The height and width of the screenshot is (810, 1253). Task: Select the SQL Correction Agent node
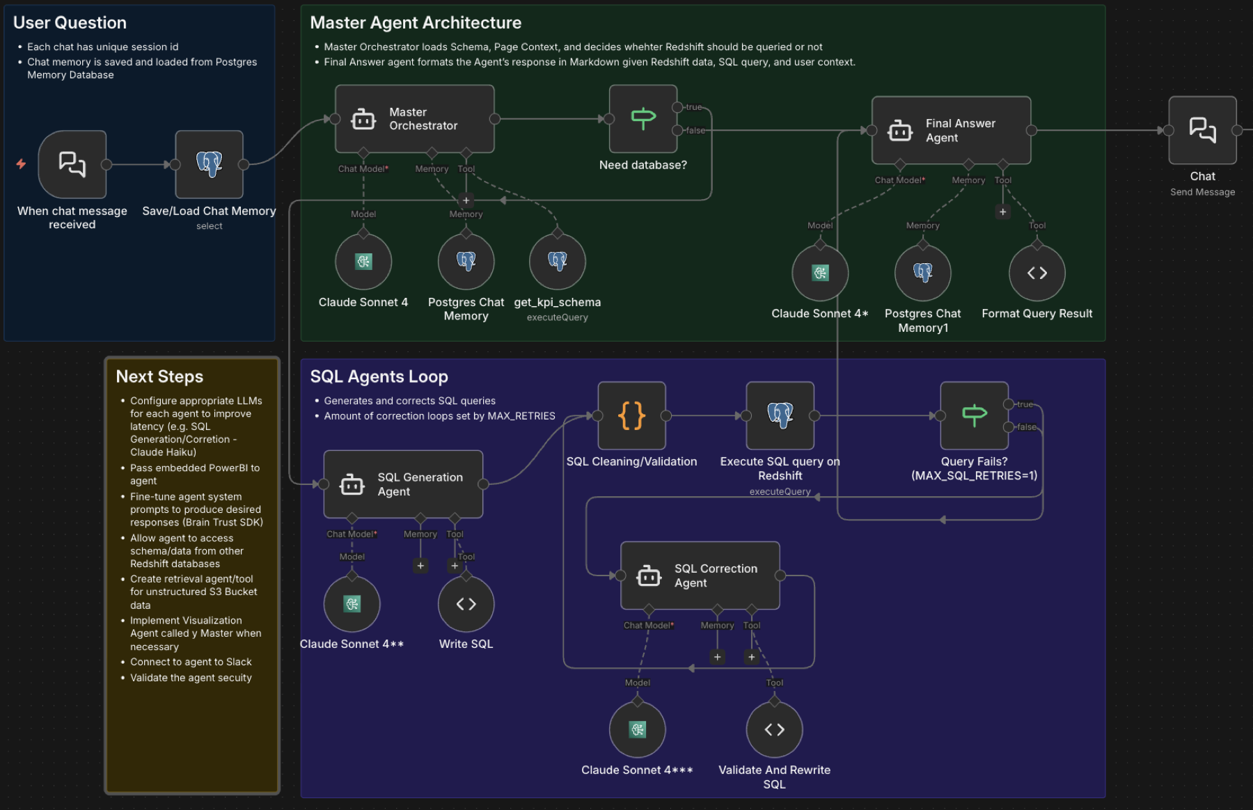click(700, 575)
